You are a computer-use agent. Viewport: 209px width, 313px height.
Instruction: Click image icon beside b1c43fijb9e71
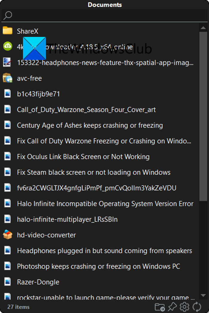click(x=7, y=94)
